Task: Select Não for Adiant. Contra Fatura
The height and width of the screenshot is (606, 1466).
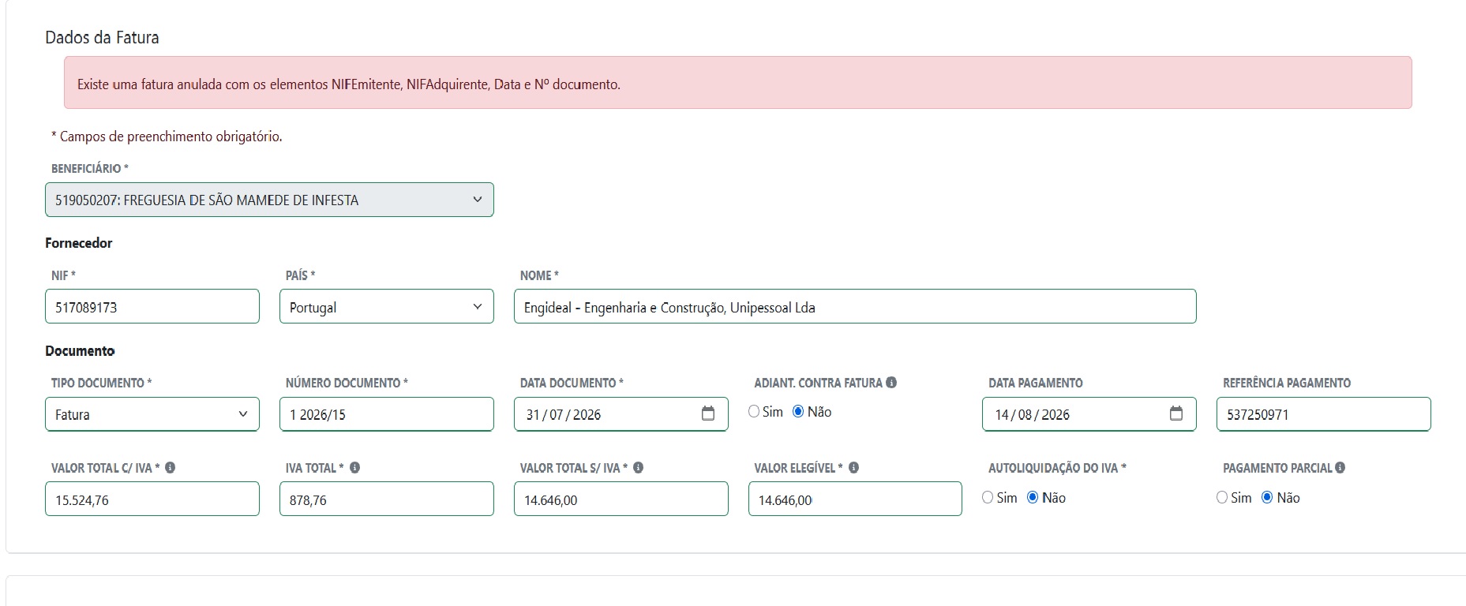Action: (798, 411)
